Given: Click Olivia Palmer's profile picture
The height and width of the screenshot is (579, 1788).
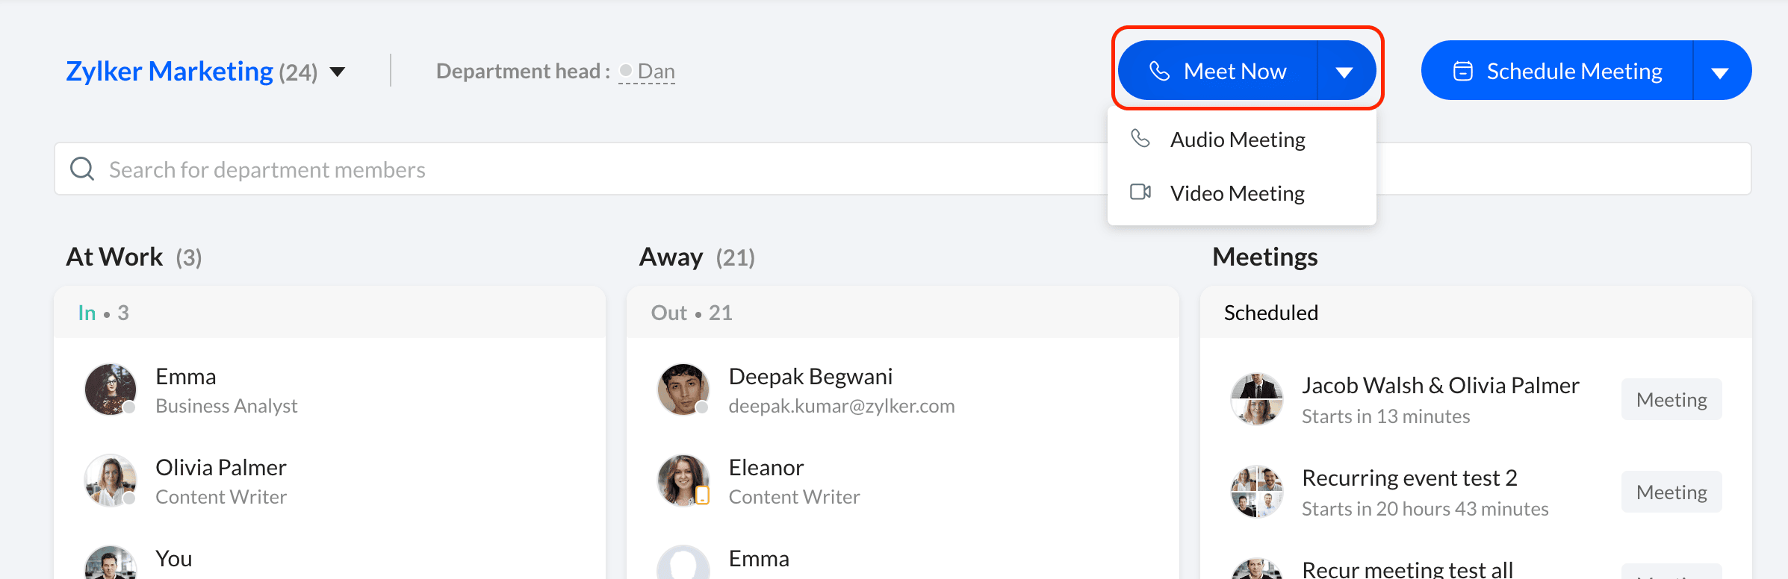Looking at the screenshot, I should pyautogui.click(x=111, y=481).
